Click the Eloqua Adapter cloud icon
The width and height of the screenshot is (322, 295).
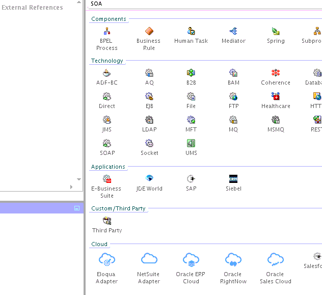click(107, 259)
